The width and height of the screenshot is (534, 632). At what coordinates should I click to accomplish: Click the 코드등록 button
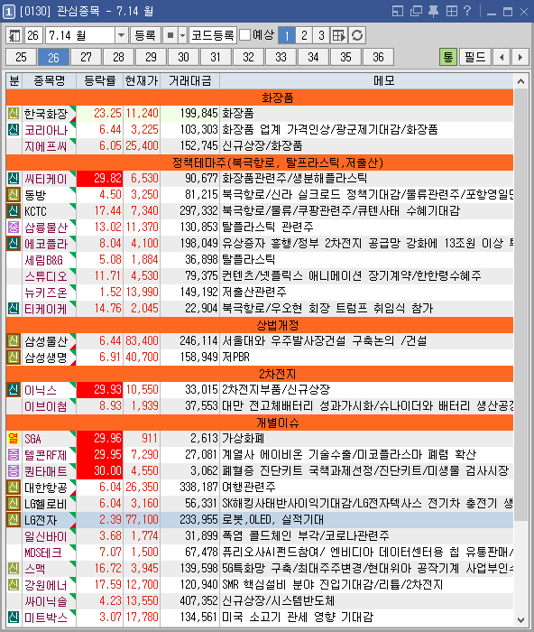[213, 35]
